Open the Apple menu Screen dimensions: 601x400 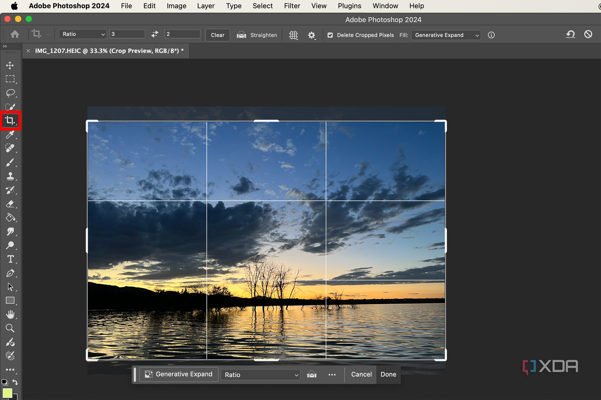14,6
